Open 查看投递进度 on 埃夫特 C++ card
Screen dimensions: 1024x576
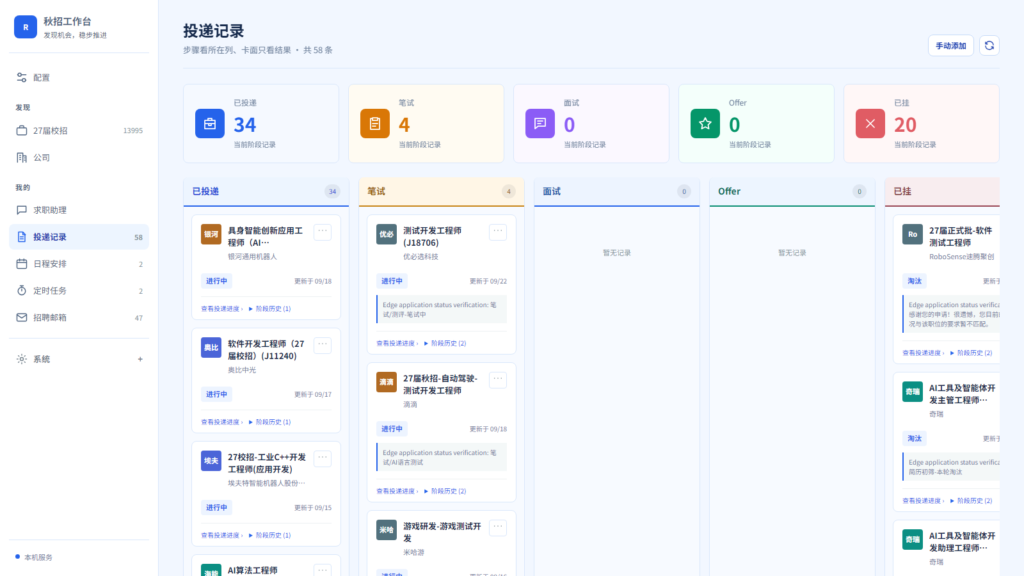pyautogui.click(x=221, y=535)
